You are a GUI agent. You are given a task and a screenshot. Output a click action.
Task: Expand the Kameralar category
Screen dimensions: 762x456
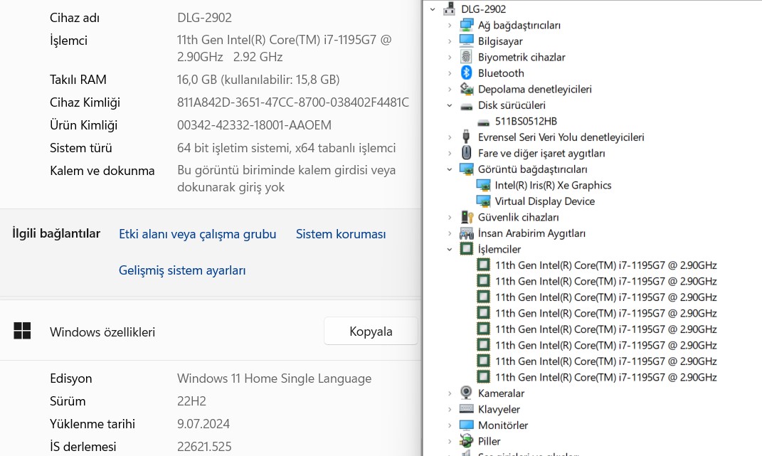pyautogui.click(x=450, y=393)
